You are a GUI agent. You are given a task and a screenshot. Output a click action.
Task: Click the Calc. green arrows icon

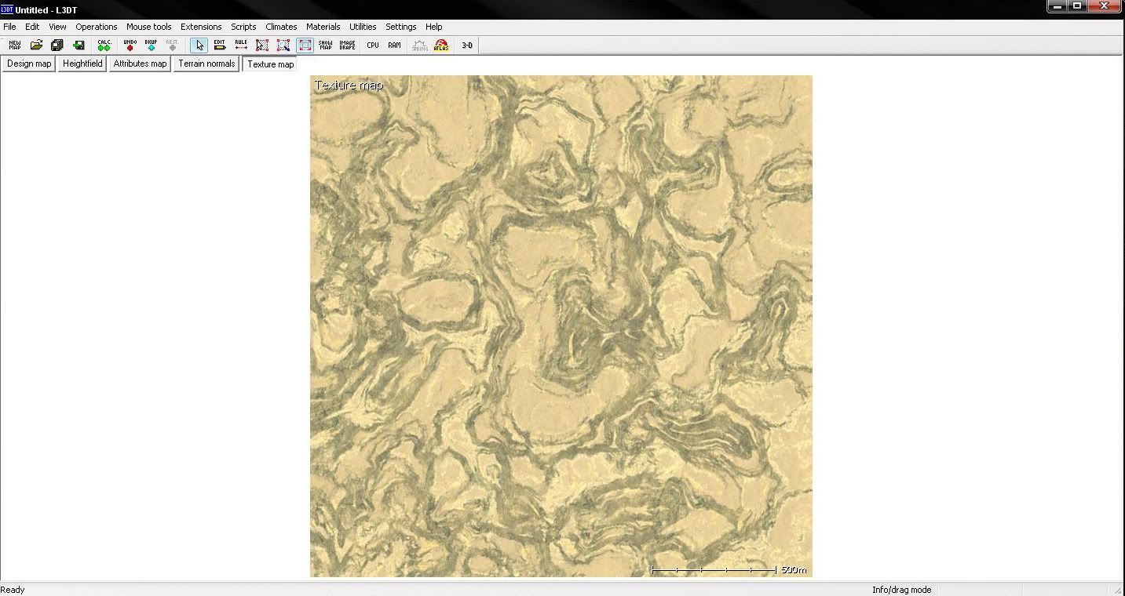point(104,45)
